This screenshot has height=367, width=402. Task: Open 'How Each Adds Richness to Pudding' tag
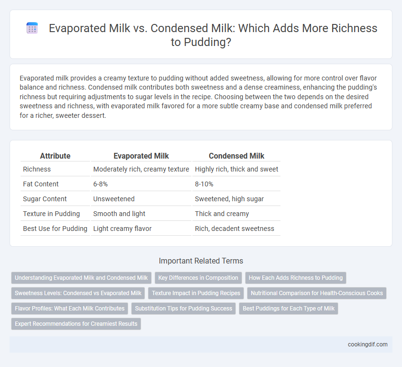pyautogui.click(x=296, y=278)
